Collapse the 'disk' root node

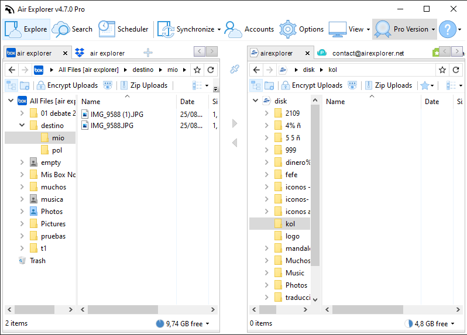pyautogui.click(x=255, y=101)
